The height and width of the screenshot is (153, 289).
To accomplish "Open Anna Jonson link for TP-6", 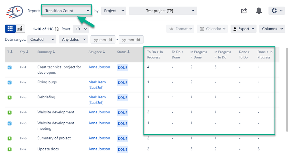I will coord(99,138).
